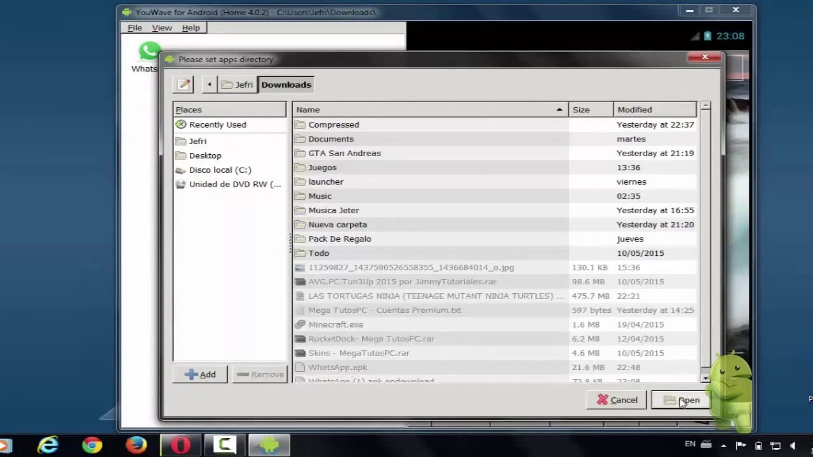Click the jpg image file icon
Viewport: 813px width, 457px height.
coord(300,267)
